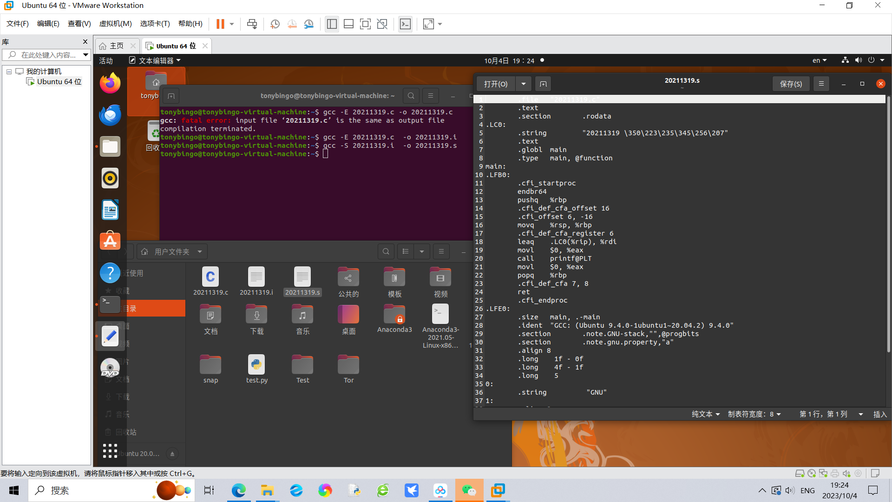This screenshot has height=502, width=892.
Task: Click the take snapshot clock icon
Action: coord(275,24)
